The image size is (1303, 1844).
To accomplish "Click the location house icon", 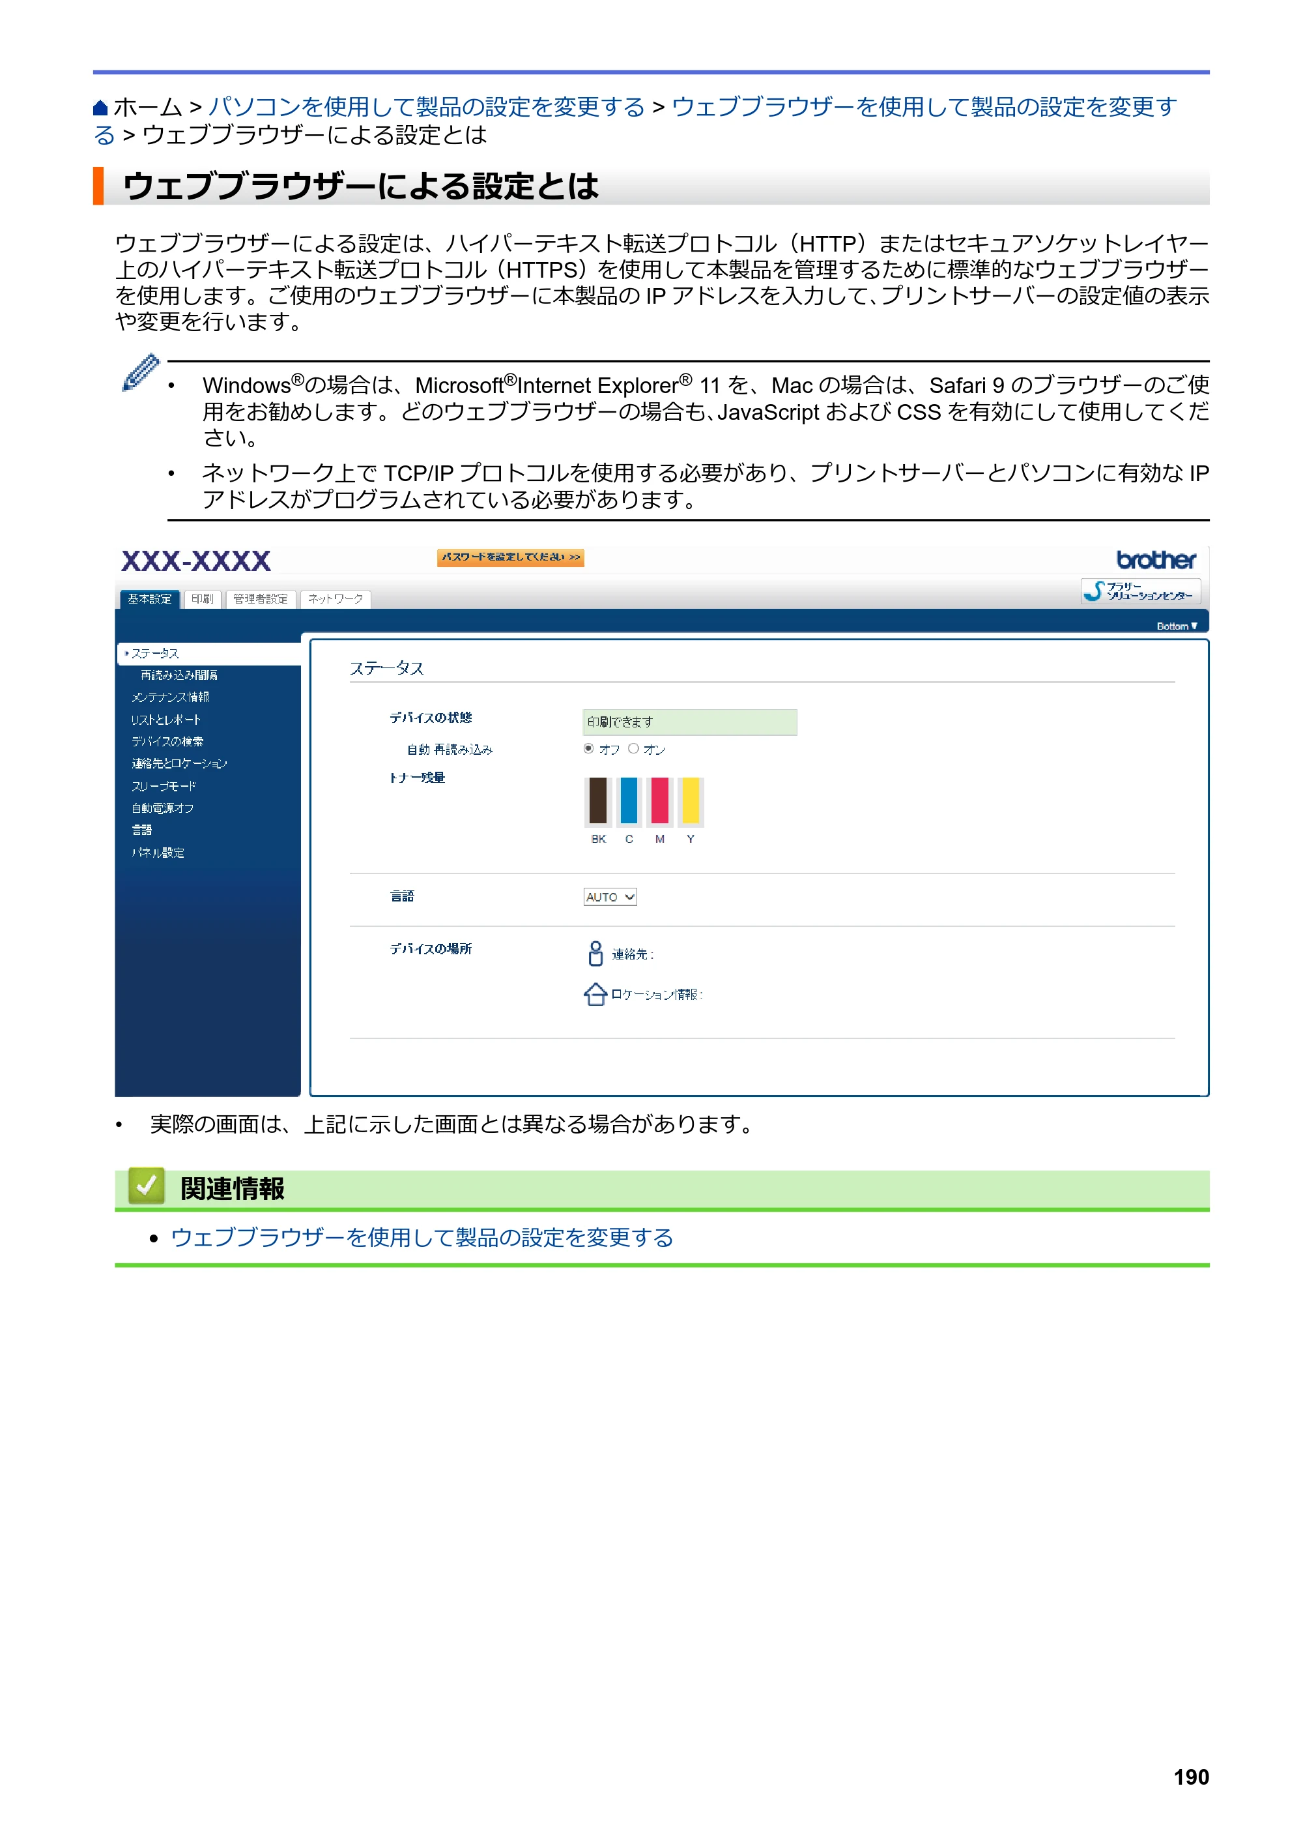I will 595,994.
